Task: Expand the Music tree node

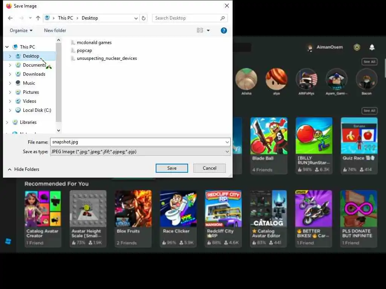Action: tap(10, 83)
